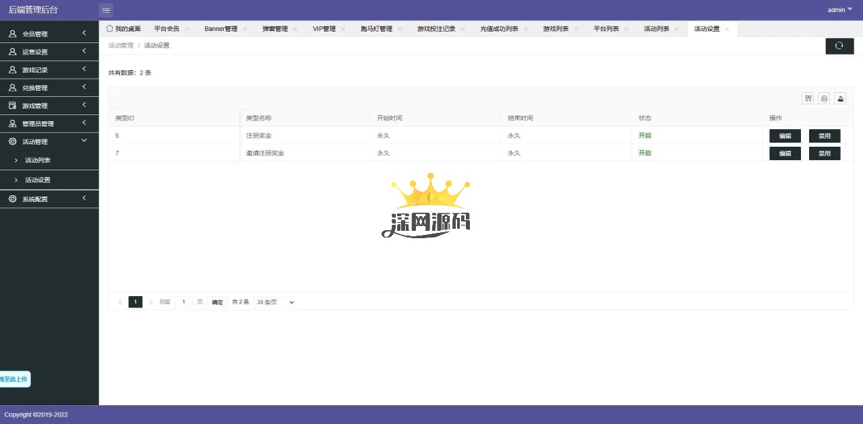Collapse the 活动管理 sidebar menu

pos(49,142)
